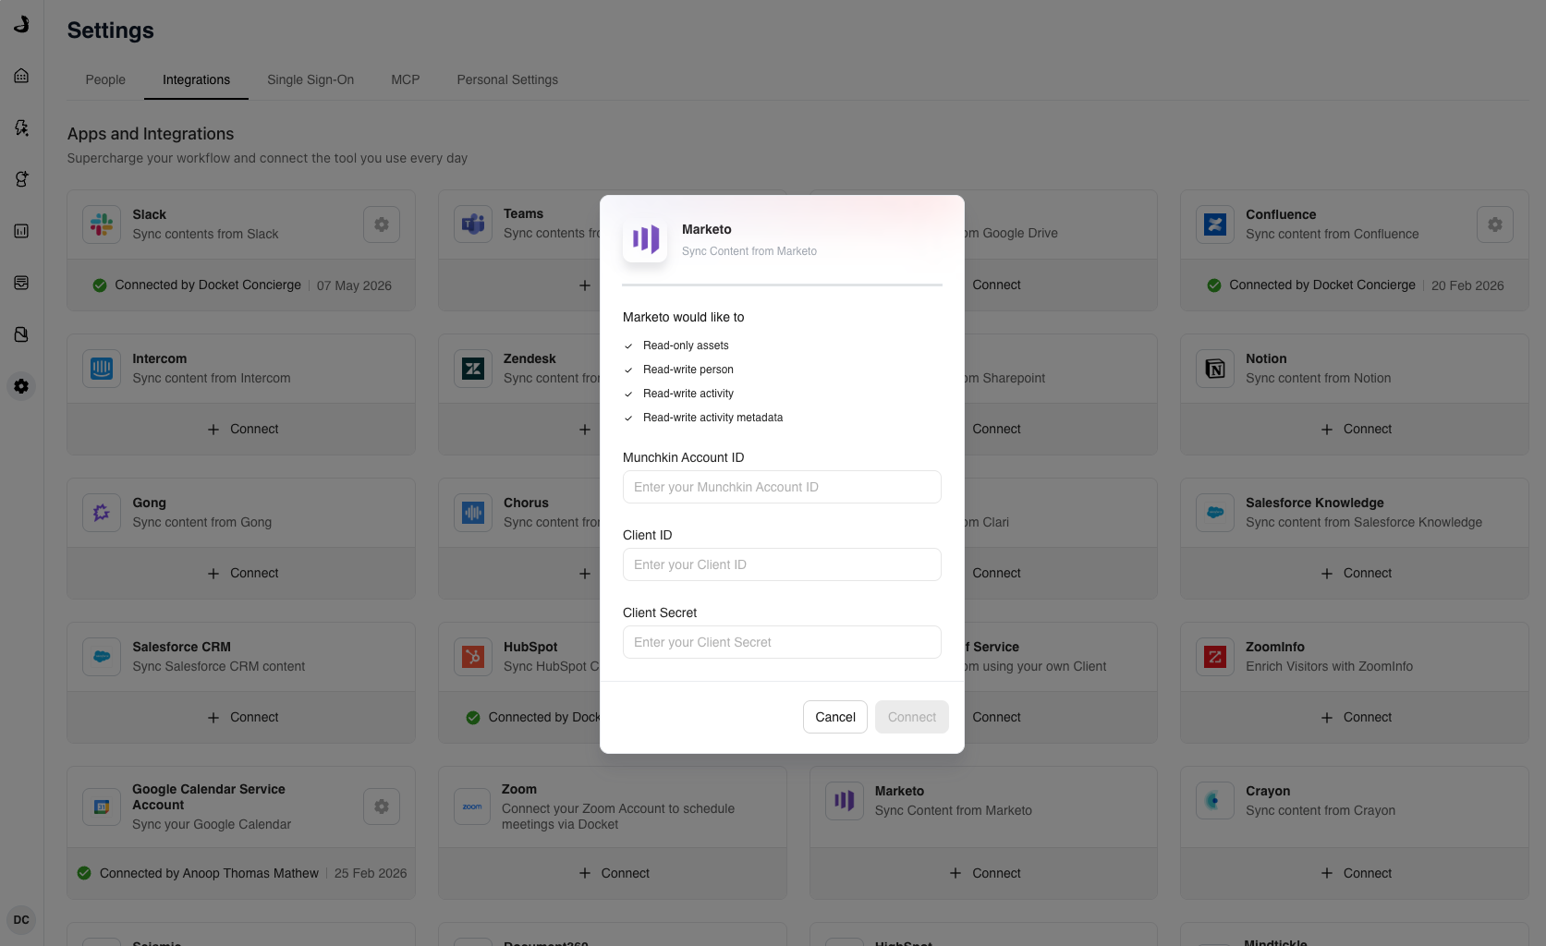Image resolution: width=1546 pixels, height=946 pixels.
Task: Click Connect in the Marketo dialog
Action: 912,717
